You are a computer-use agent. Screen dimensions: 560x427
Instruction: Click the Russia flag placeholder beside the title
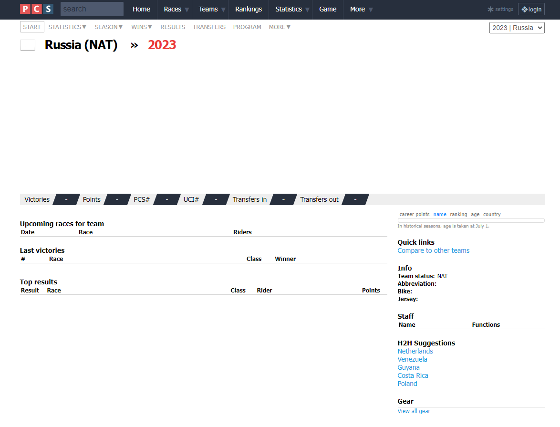[x=28, y=45]
